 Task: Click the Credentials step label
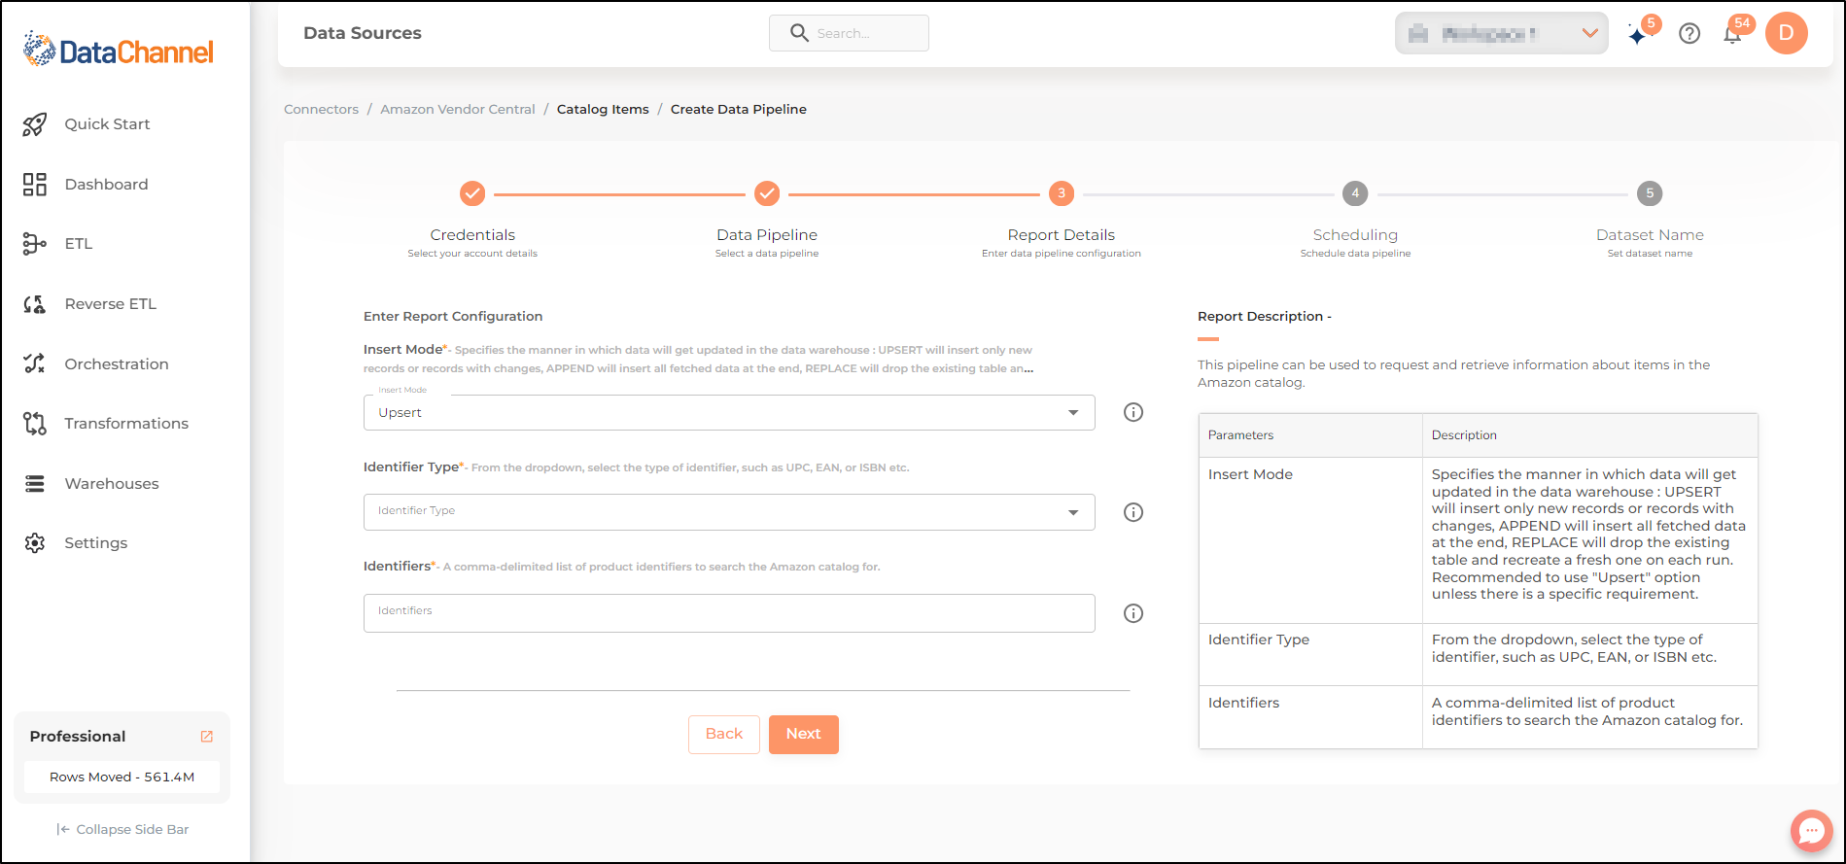point(472,235)
